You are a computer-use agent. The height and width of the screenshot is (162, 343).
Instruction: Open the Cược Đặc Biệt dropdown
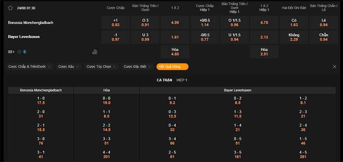coord(138,67)
